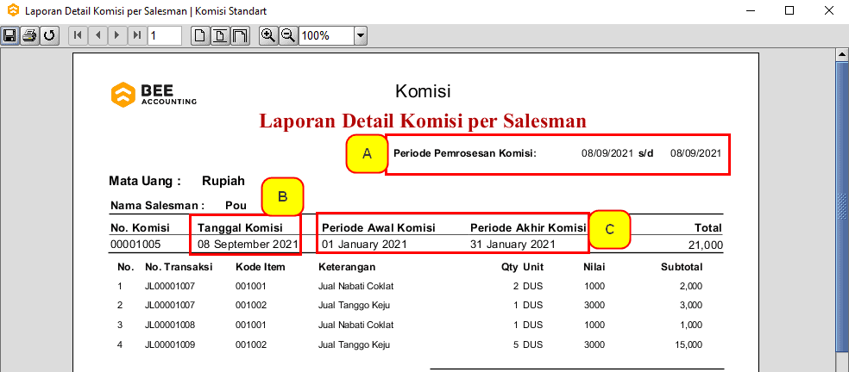Go to the next page
The image size is (849, 372).
coord(117,35)
